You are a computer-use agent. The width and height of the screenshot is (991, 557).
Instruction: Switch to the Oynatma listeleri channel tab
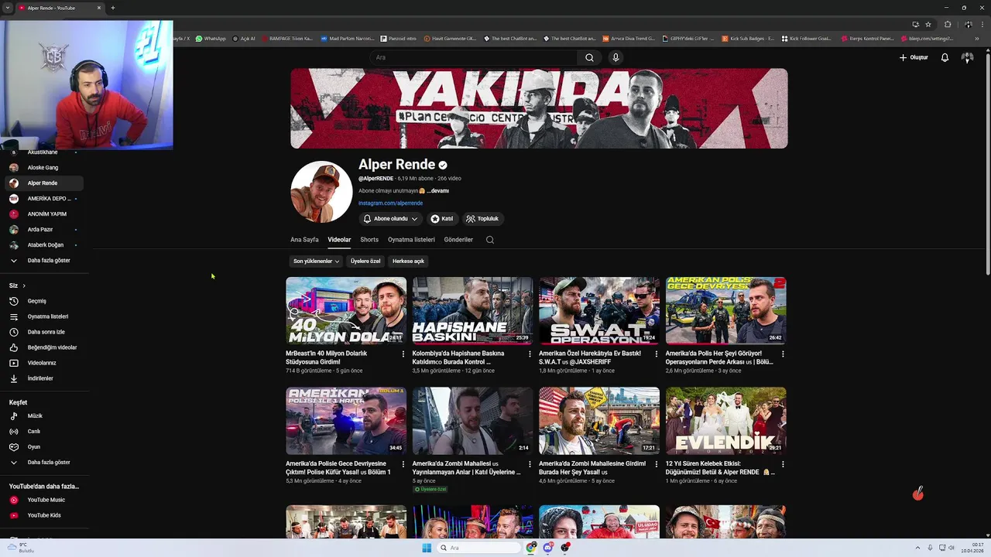[x=411, y=240]
